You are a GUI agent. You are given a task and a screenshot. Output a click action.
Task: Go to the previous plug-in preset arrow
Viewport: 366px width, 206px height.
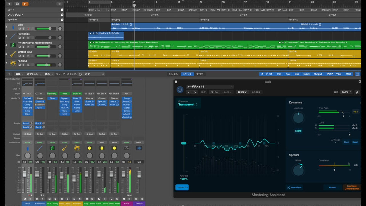[189, 92]
